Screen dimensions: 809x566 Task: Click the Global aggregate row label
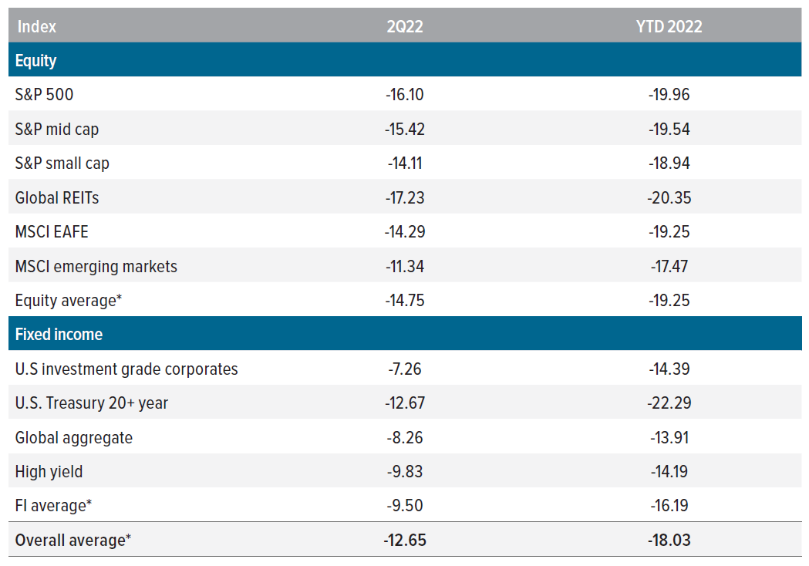click(74, 437)
